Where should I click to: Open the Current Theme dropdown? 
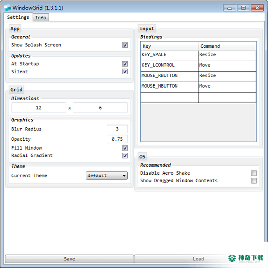(x=107, y=176)
